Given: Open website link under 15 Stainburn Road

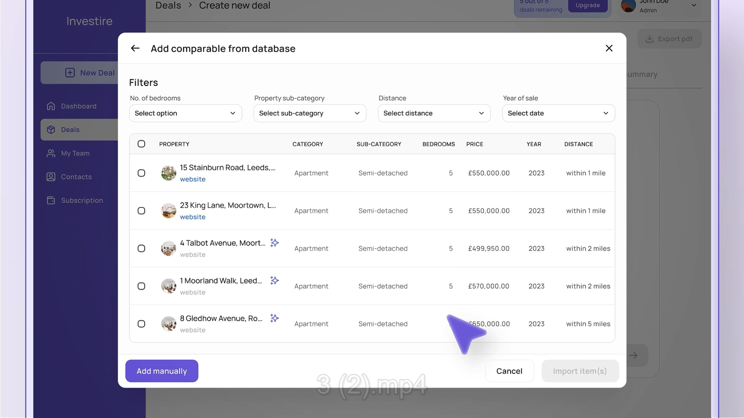Looking at the screenshot, I should [192, 180].
